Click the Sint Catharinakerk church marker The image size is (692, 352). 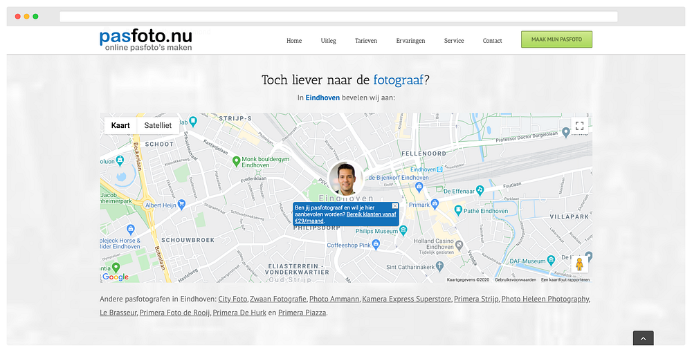point(439,266)
